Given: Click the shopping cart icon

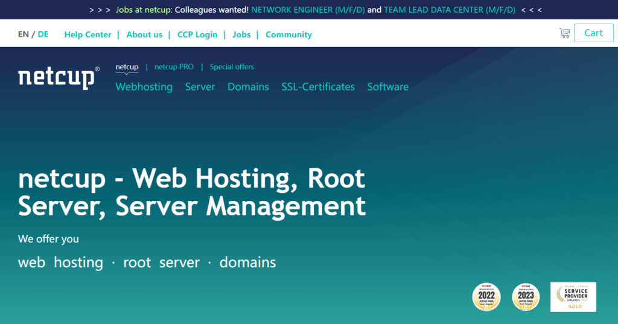Looking at the screenshot, I should click(564, 33).
